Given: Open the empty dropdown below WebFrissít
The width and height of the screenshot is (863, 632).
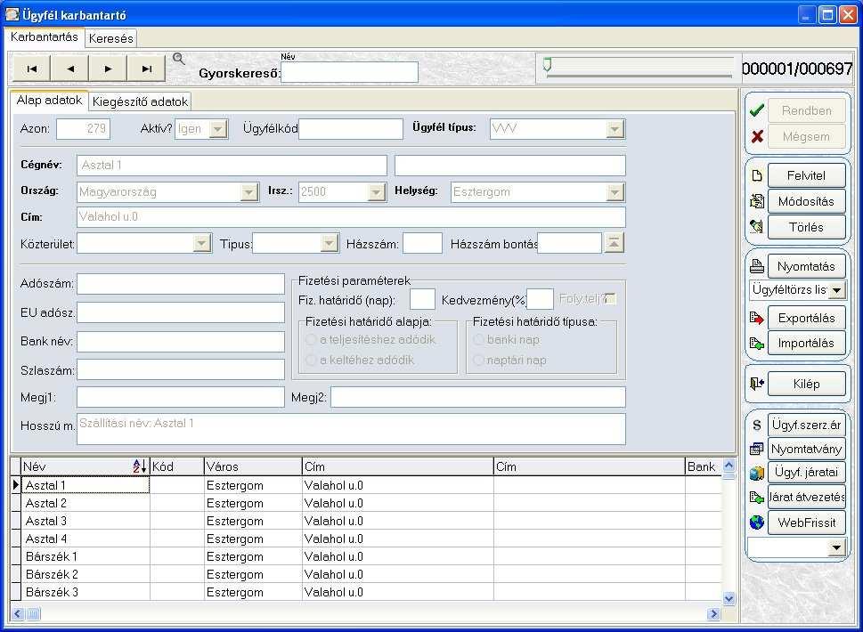Looking at the screenshot, I should point(836,547).
